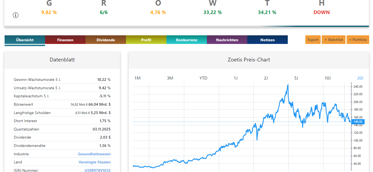Click the Export button

pyautogui.click(x=313, y=40)
